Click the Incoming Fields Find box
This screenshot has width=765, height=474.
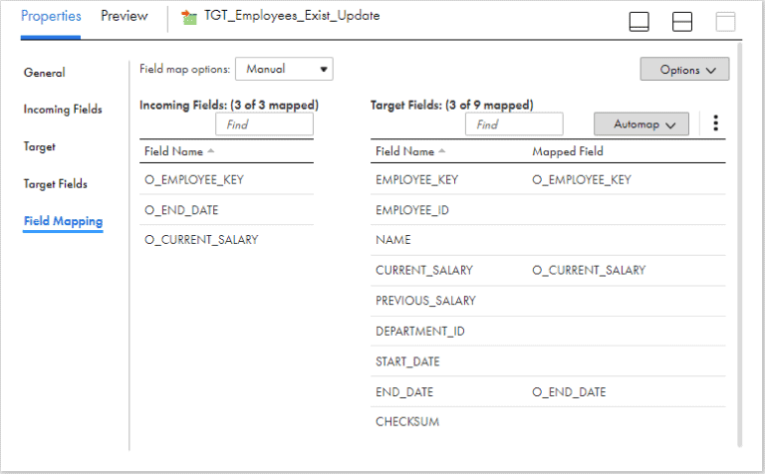coord(264,124)
